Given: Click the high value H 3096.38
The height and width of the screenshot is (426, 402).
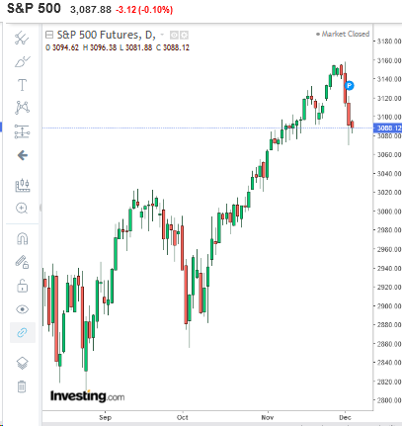Looking at the screenshot, I should point(100,47).
